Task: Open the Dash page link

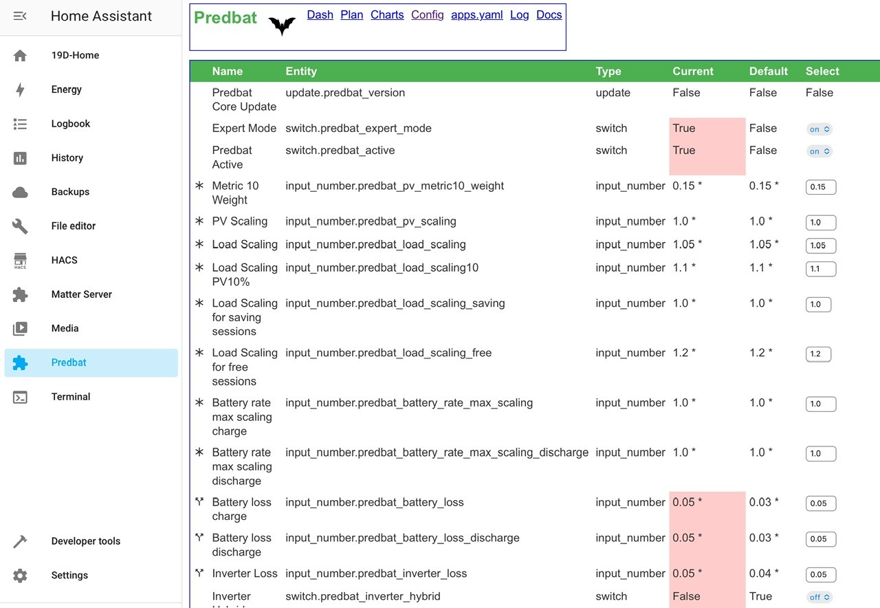Action: [x=320, y=14]
